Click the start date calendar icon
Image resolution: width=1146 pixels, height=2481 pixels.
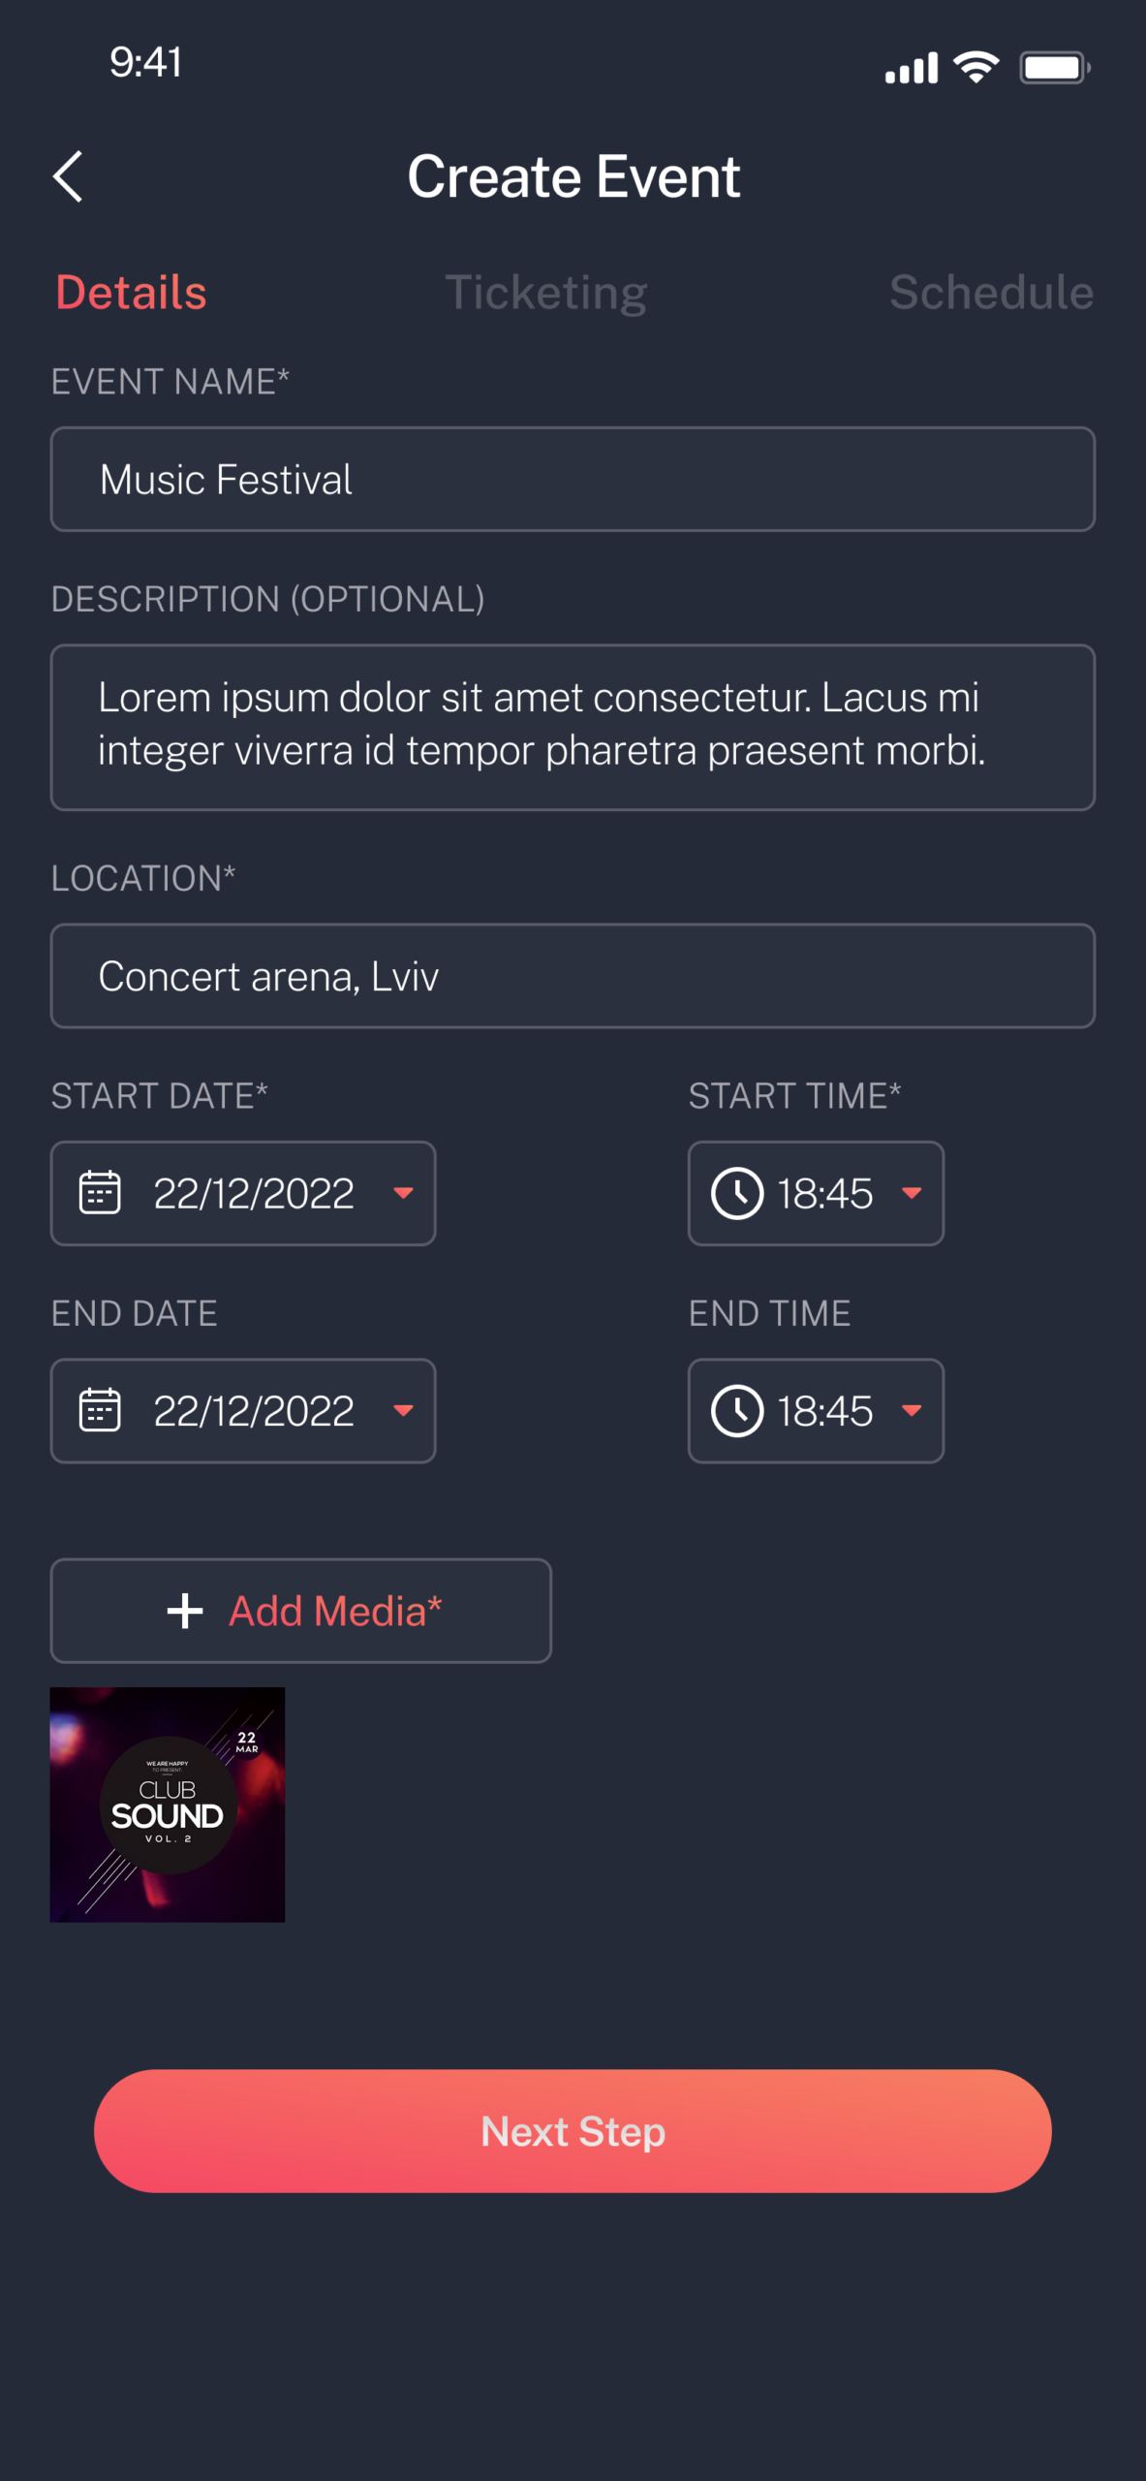tap(100, 1193)
